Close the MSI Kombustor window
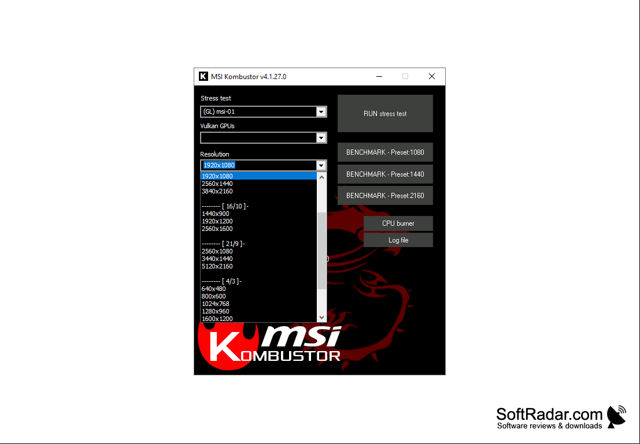This screenshot has height=444, width=640. click(432, 76)
